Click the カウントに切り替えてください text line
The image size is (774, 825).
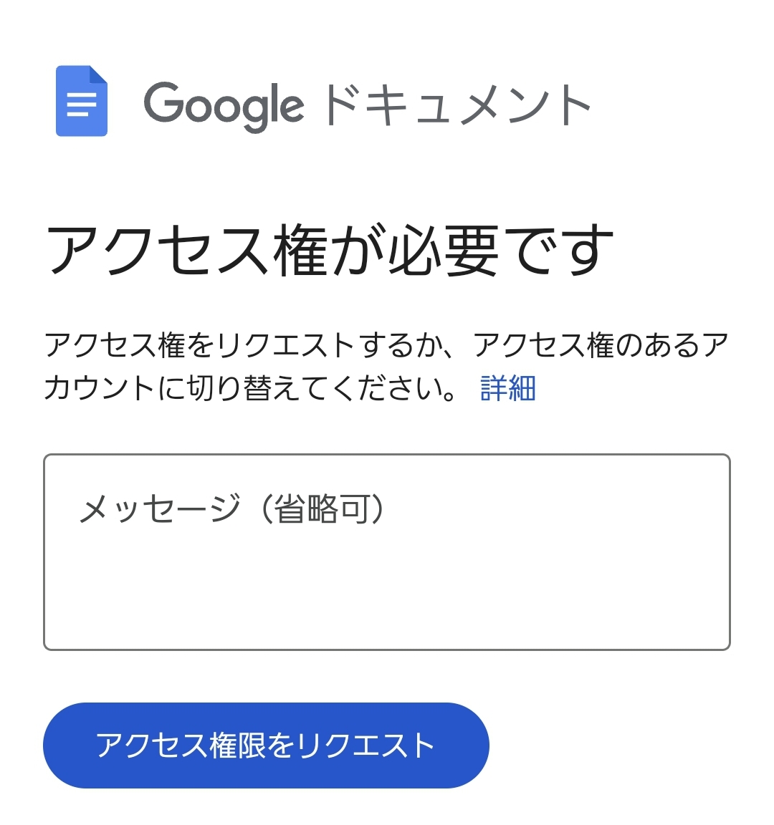click(251, 388)
